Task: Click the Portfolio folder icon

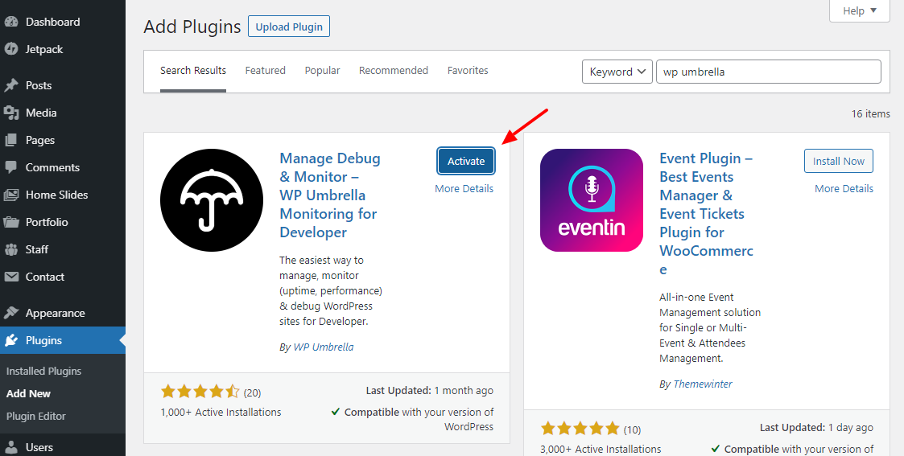Action: click(x=11, y=222)
